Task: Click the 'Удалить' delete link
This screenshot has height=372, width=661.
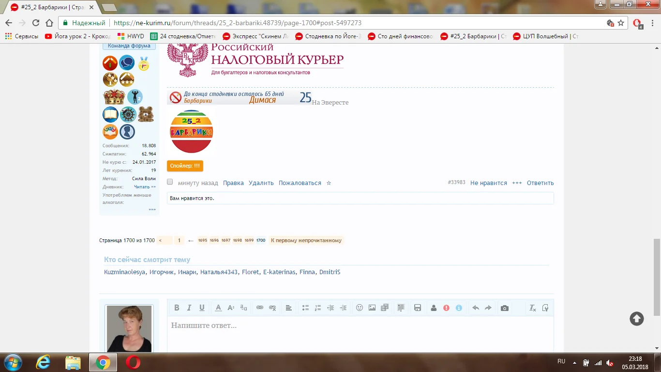Action: click(x=261, y=183)
